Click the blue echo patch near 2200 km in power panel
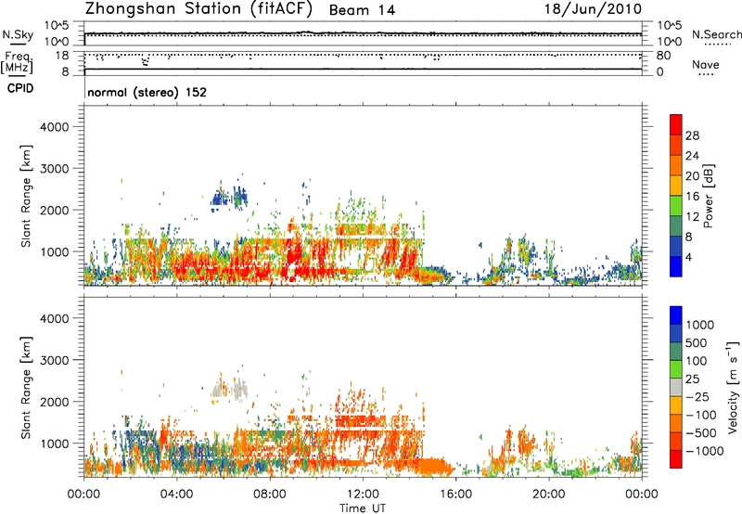 pos(229,197)
